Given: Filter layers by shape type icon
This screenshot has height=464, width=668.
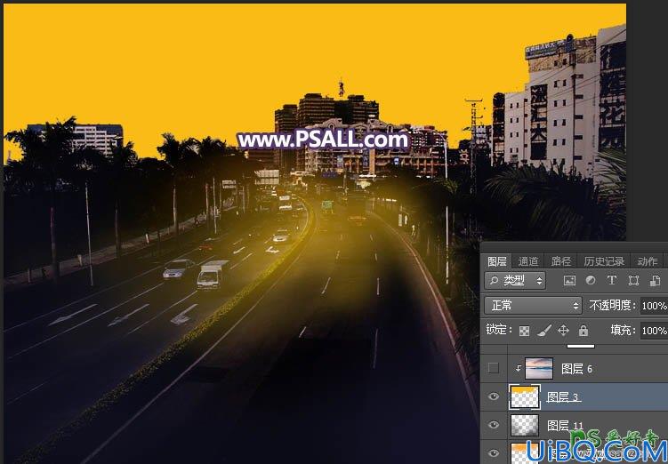Looking at the screenshot, I should pyautogui.click(x=633, y=280).
